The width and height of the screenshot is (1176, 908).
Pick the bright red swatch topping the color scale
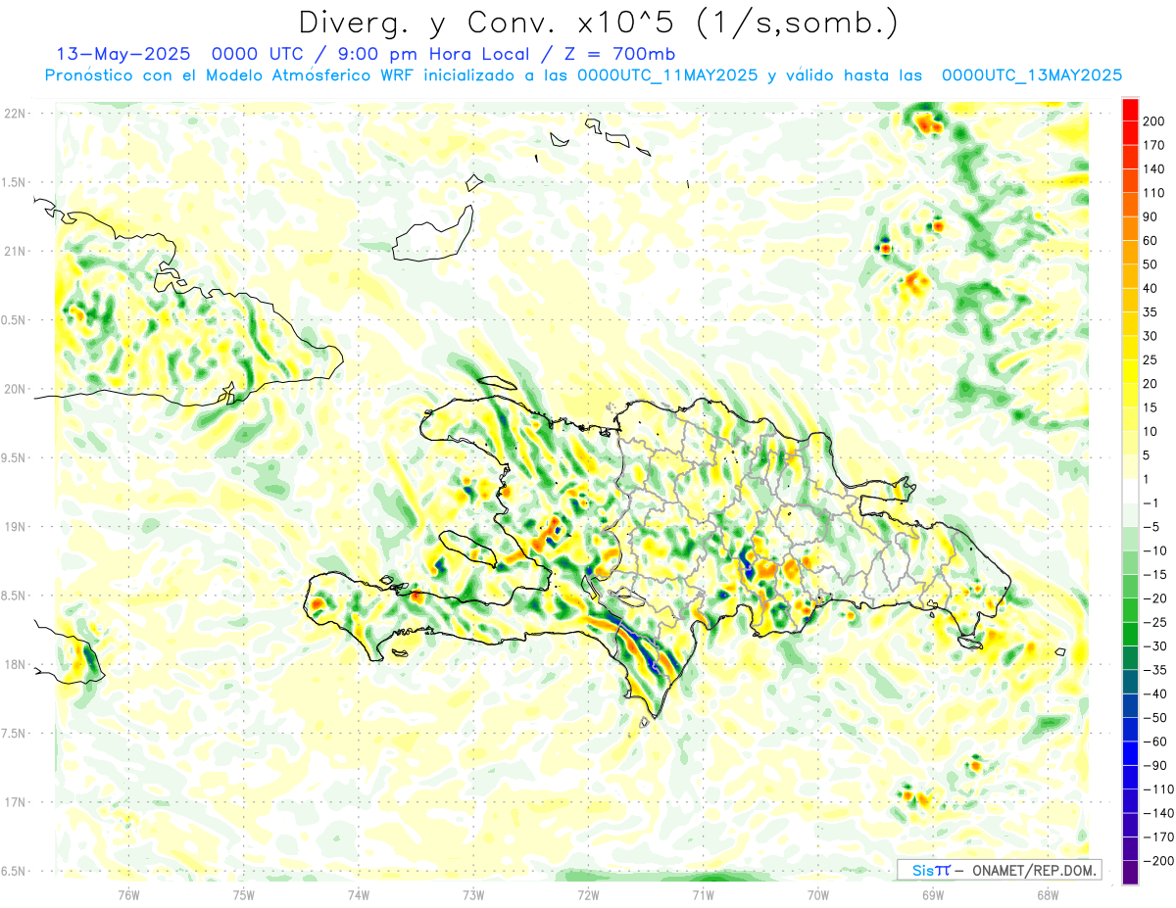pos(1131,110)
